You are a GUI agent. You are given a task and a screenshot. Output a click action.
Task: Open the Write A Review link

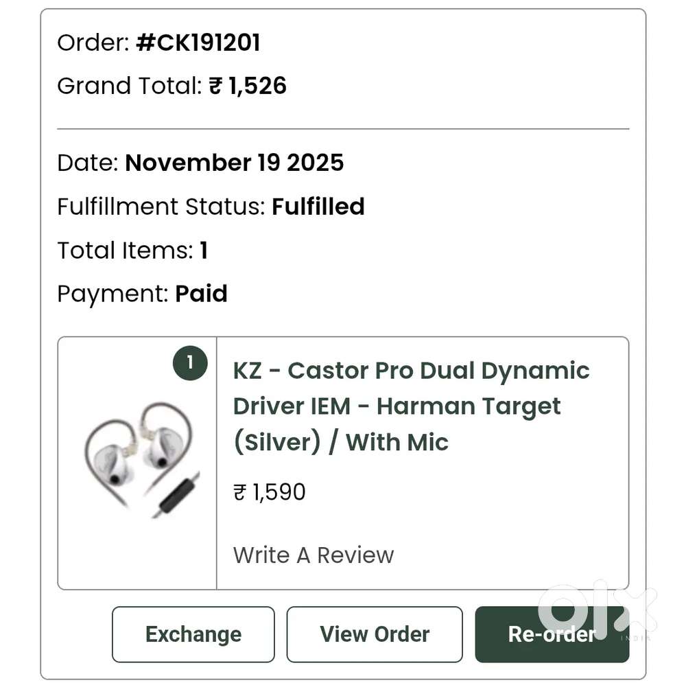point(314,555)
